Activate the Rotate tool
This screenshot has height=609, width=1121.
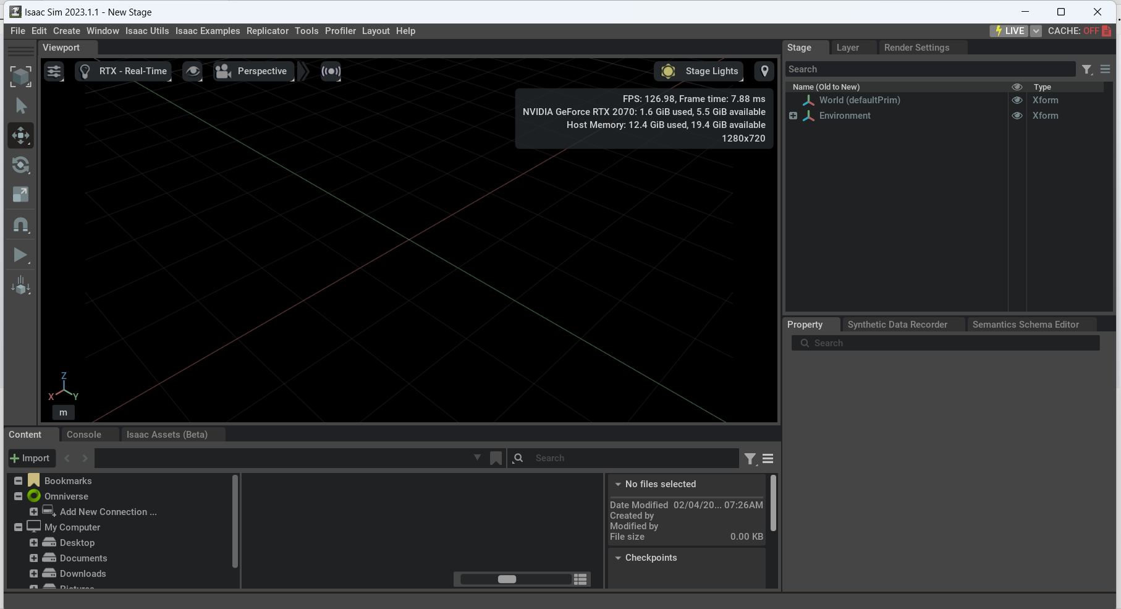(x=20, y=165)
